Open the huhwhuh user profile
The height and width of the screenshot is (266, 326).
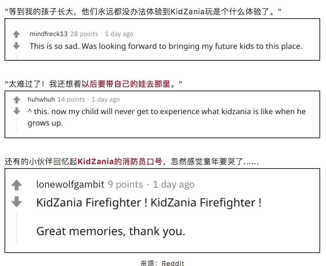(41, 99)
